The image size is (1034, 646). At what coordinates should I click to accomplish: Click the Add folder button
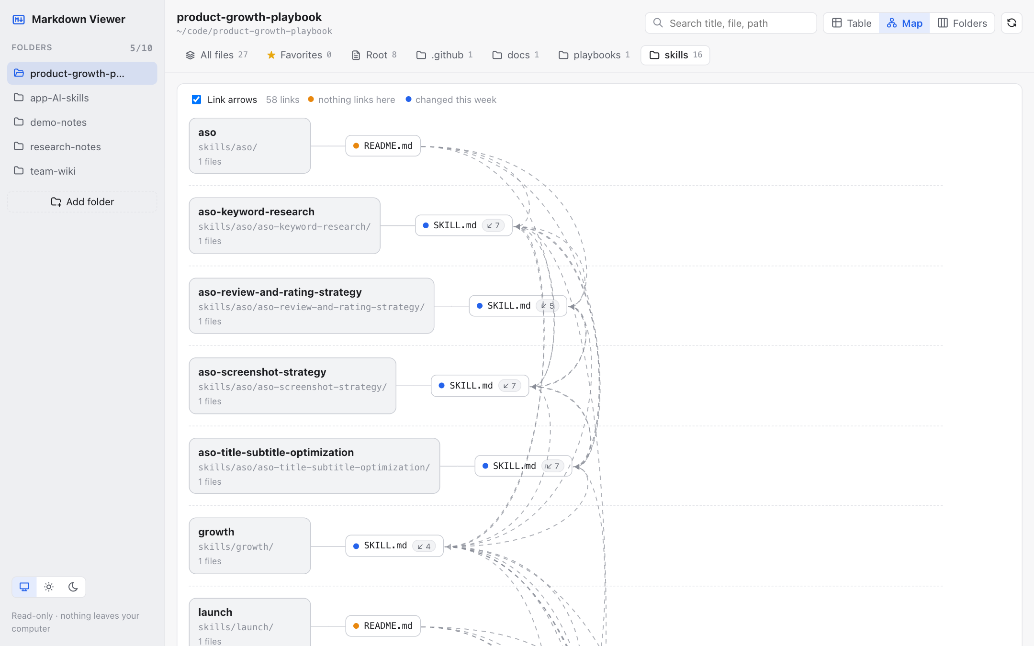(82, 202)
